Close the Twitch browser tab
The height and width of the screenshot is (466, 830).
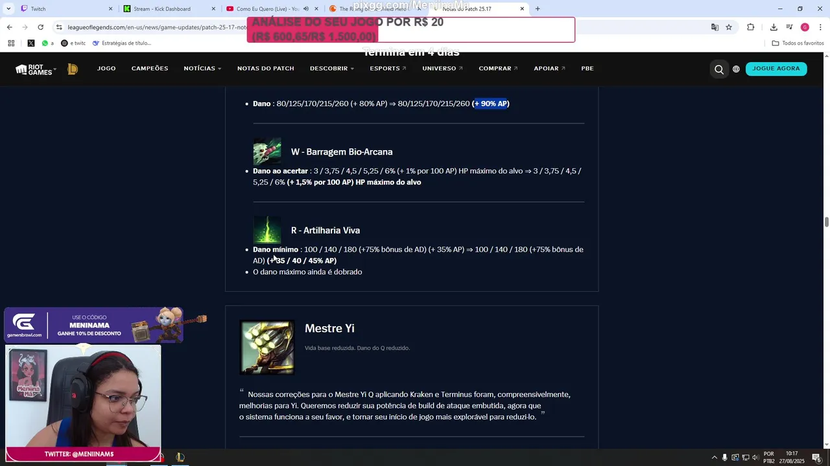coord(110,9)
